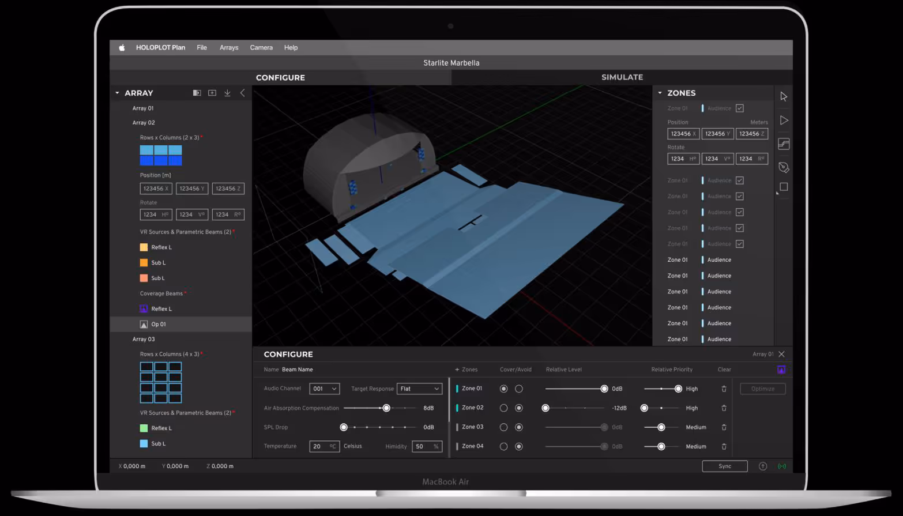The width and height of the screenshot is (903, 516).
Task: Click Zone 03 Relative Priority slider handle
Action: [661, 427]
